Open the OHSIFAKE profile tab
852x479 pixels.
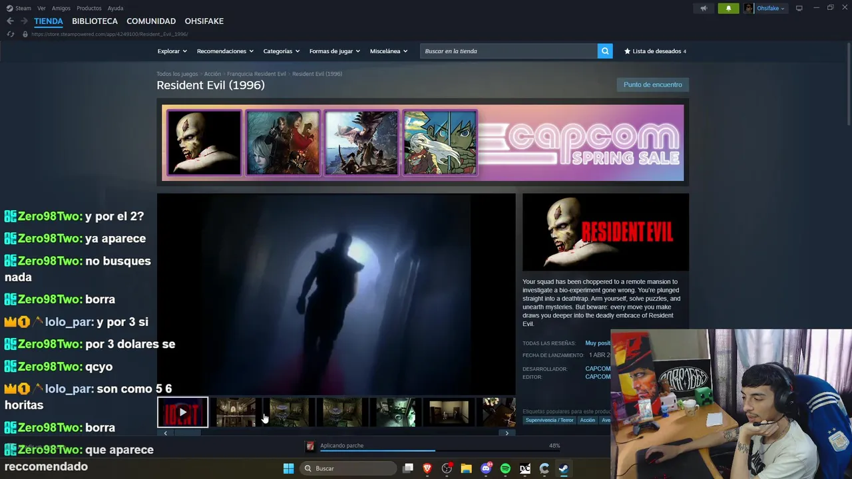(204, 21)
